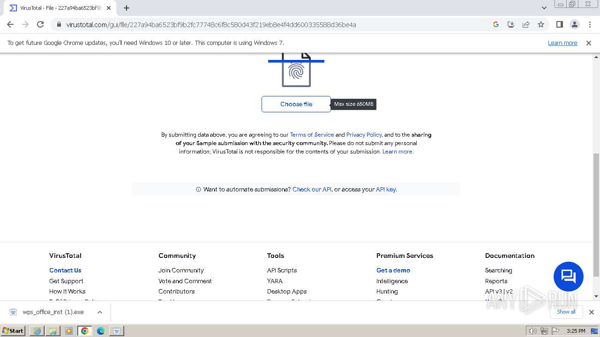Click the page vertical scrollbar
Viewport: 600px width, 337px height.
click(x=596, y=215)
